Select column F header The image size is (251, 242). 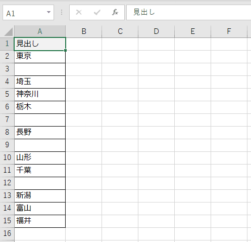point(229,31)
